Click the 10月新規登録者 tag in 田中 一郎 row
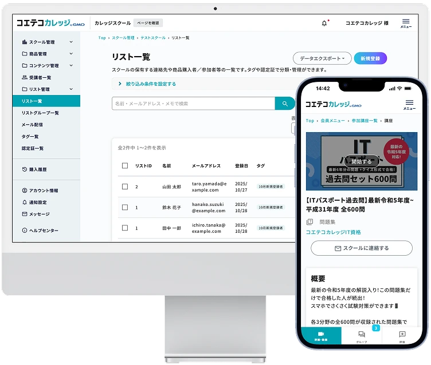The image size is (431, 365). (x=271, y=228)
